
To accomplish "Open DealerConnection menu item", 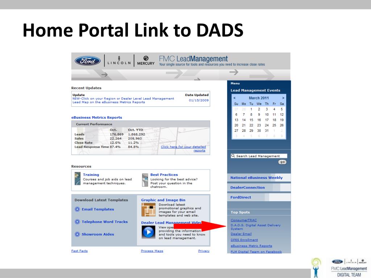I will (x=259, y=188).
